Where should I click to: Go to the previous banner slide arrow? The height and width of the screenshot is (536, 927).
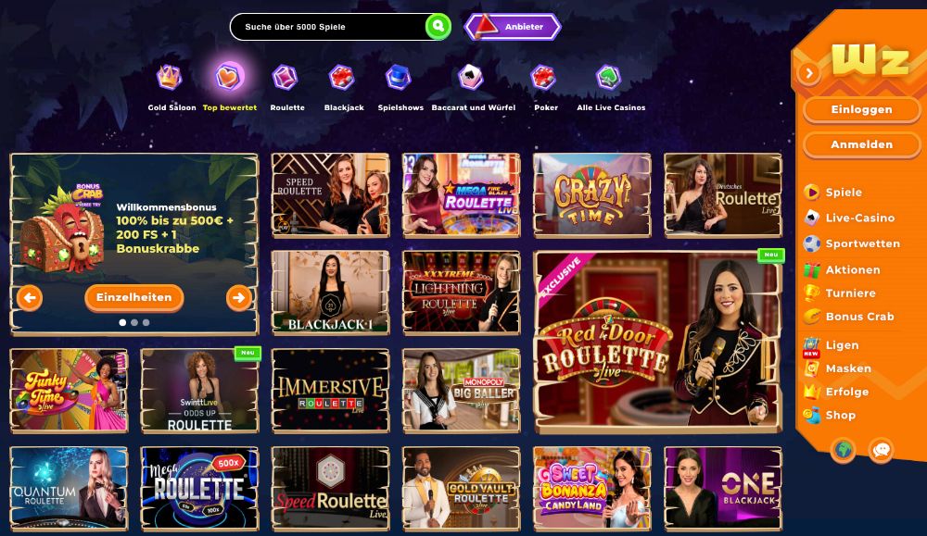point(30,297)
